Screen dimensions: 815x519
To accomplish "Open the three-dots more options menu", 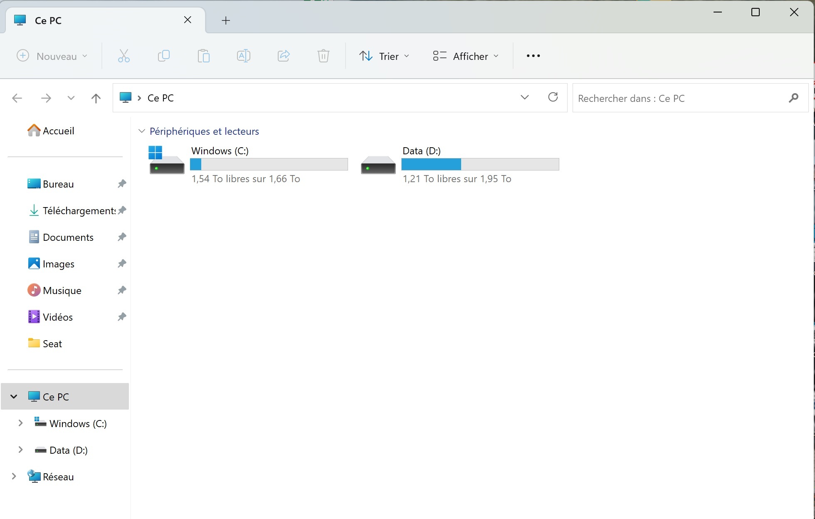I will click(533, 56).
